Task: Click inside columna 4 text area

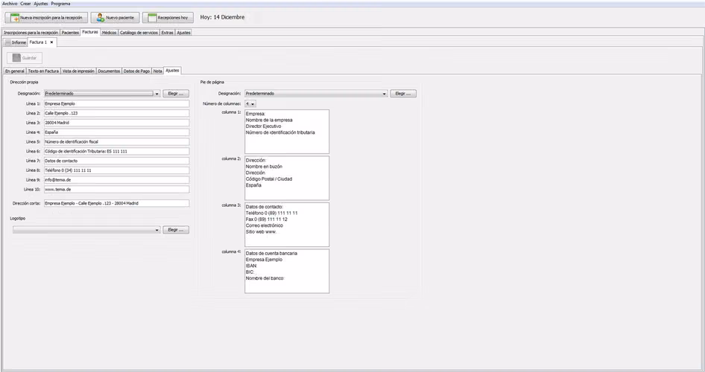Action: click(x=287, y=271)
